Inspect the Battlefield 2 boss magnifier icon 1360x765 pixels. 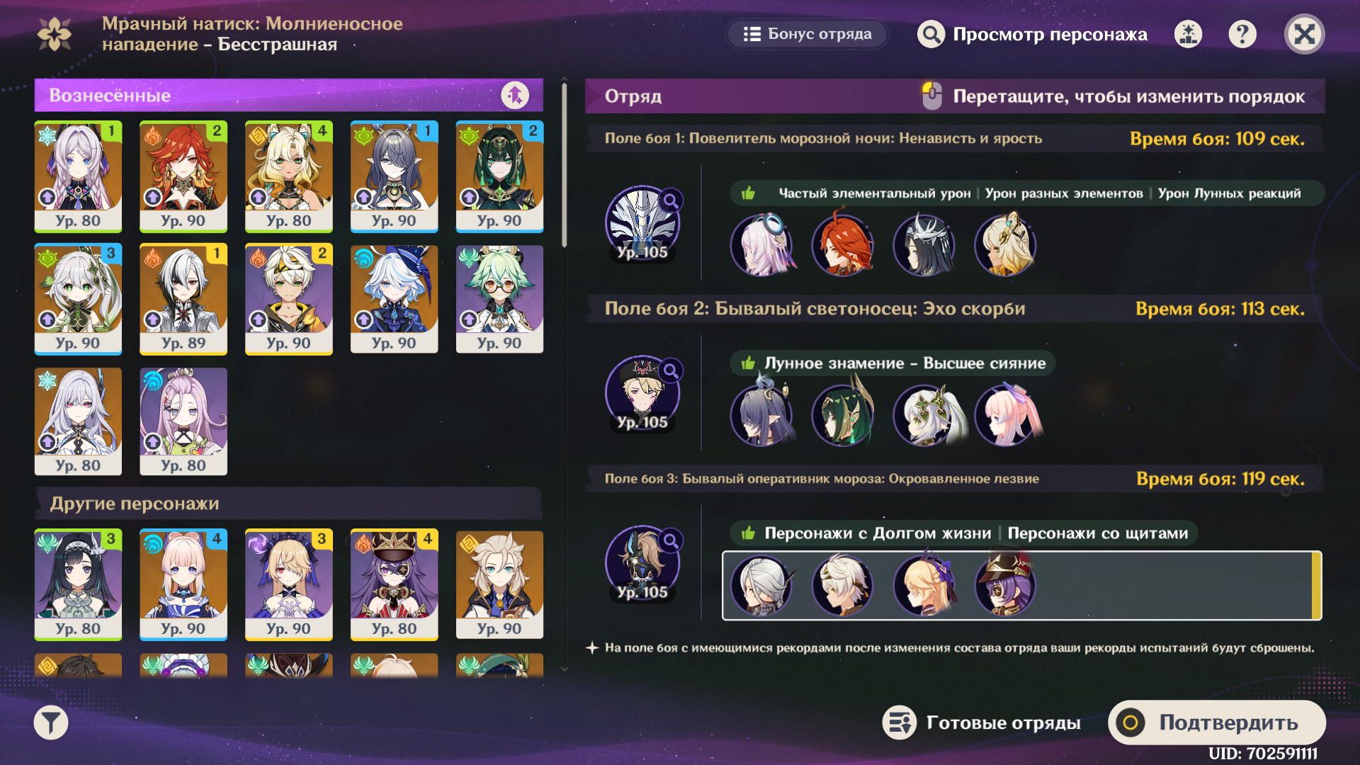[670, 370]
